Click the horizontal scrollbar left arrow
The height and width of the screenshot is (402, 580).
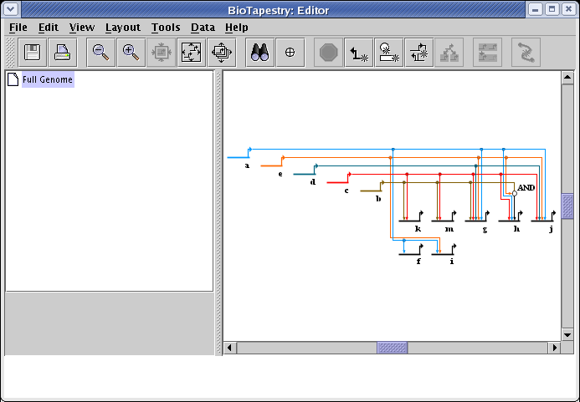coord(231,347)
